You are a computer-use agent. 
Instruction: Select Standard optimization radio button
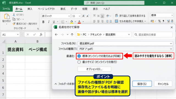tap(79, 56)
